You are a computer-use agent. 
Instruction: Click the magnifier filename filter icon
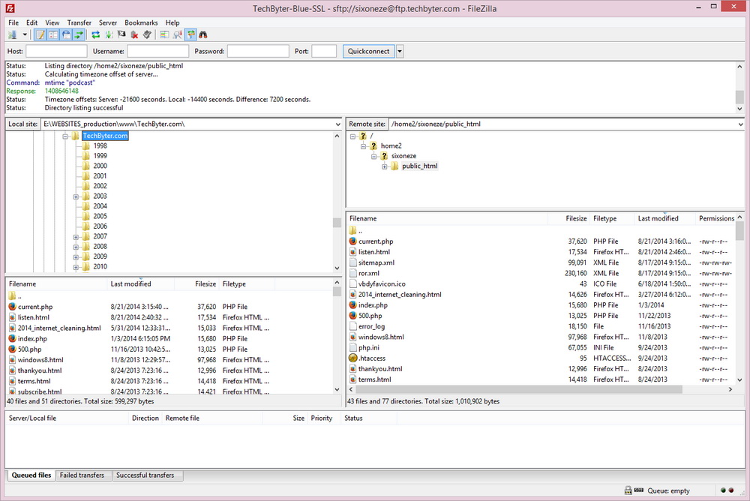tap(178, 34)
